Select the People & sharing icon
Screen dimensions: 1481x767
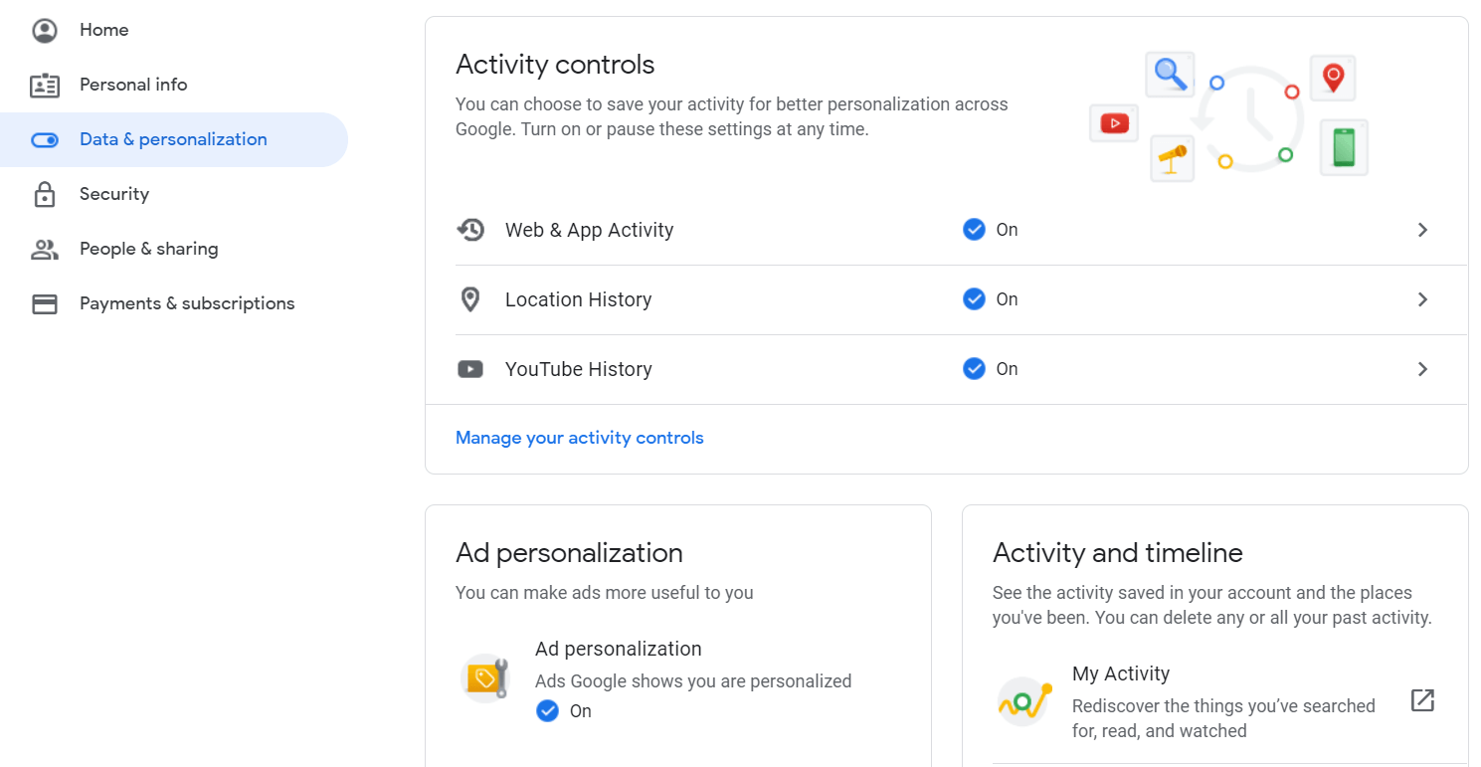[x=45, y=249]
